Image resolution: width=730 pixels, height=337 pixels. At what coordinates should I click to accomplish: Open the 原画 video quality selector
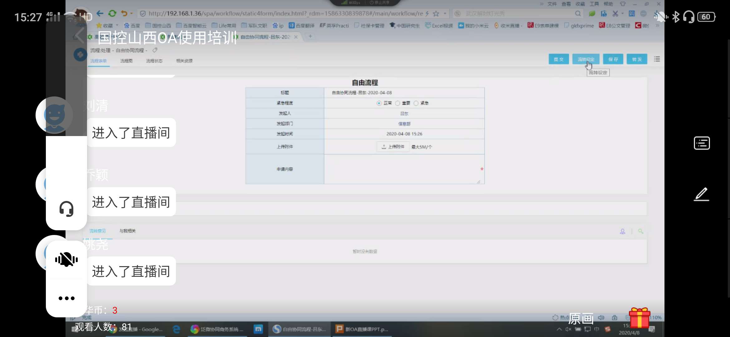pos(581,319)
